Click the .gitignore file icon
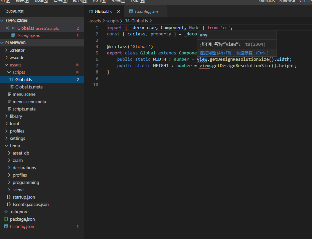 (6, 212)
